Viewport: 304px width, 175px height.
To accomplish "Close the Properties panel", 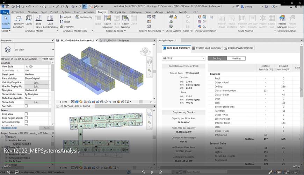I will point(52,40).
